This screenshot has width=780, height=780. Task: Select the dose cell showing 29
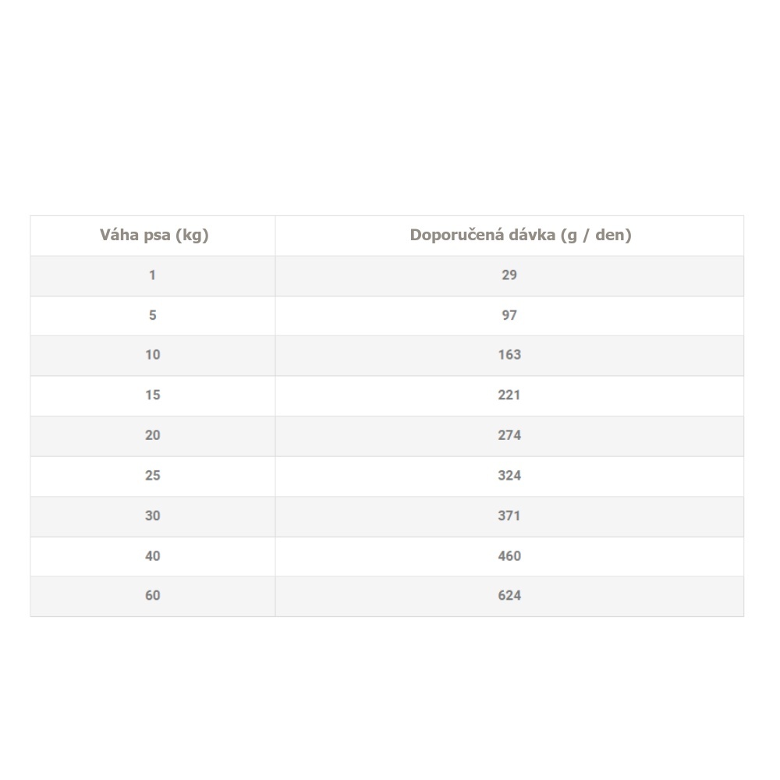click(x=509, y=275)
